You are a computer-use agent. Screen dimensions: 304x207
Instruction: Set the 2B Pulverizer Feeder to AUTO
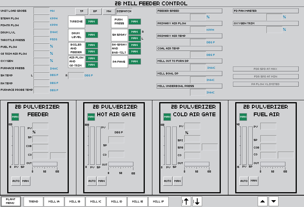16,181
